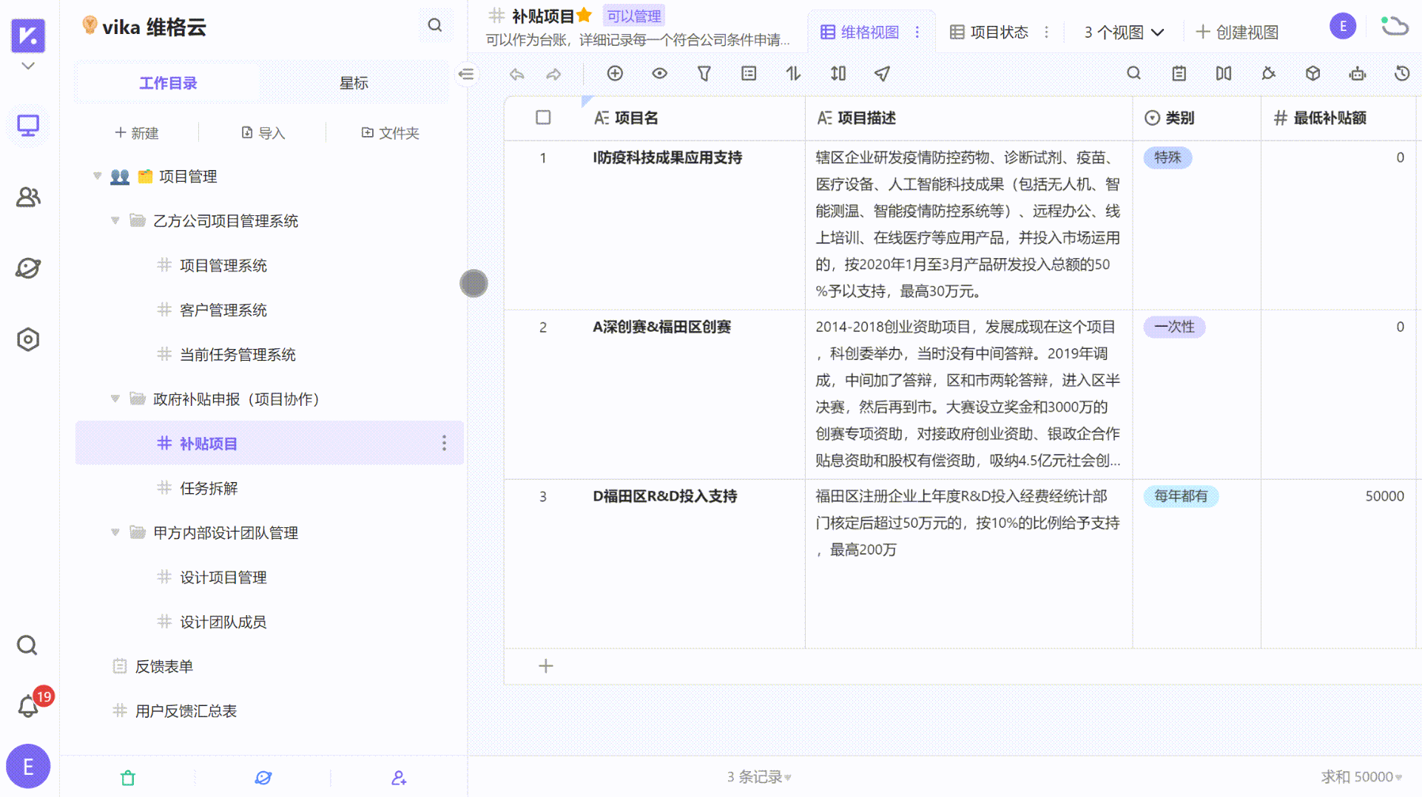Click the filter funnel icon in toolbar
This screenshot has height=797, width=1422.
704,74
